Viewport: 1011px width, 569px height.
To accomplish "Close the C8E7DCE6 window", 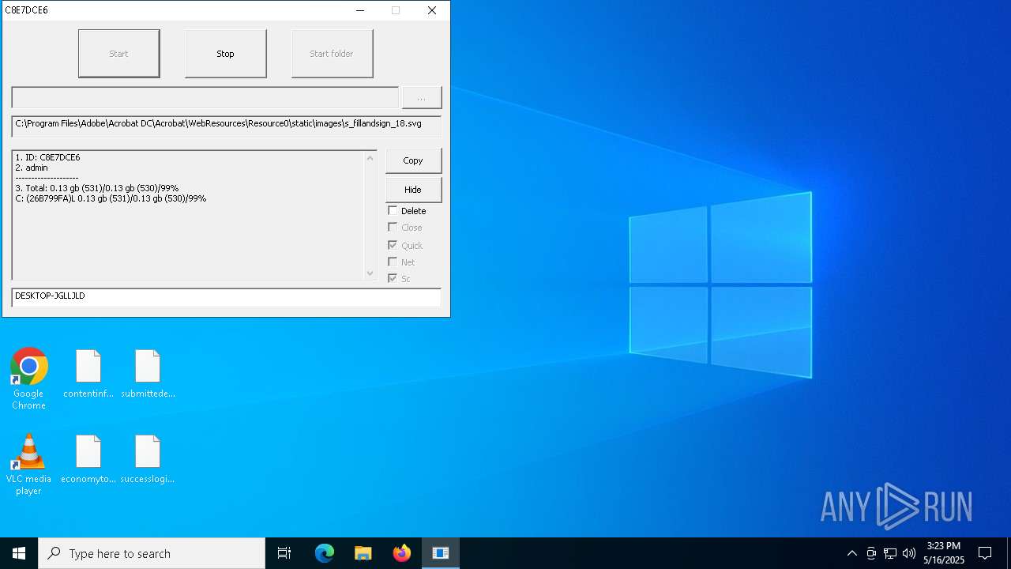I will click(431, 10).
